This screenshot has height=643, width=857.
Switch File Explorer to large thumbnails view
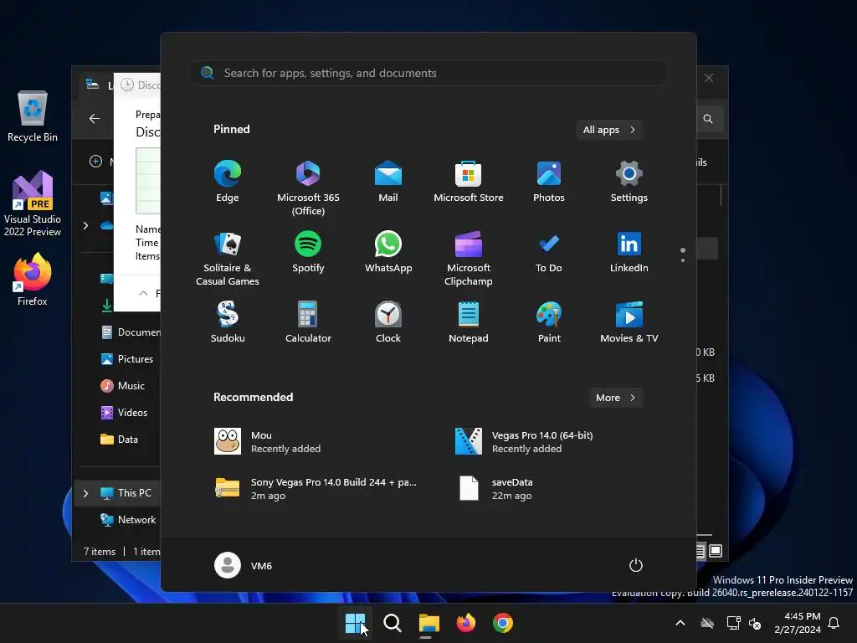tap(716, 551)
